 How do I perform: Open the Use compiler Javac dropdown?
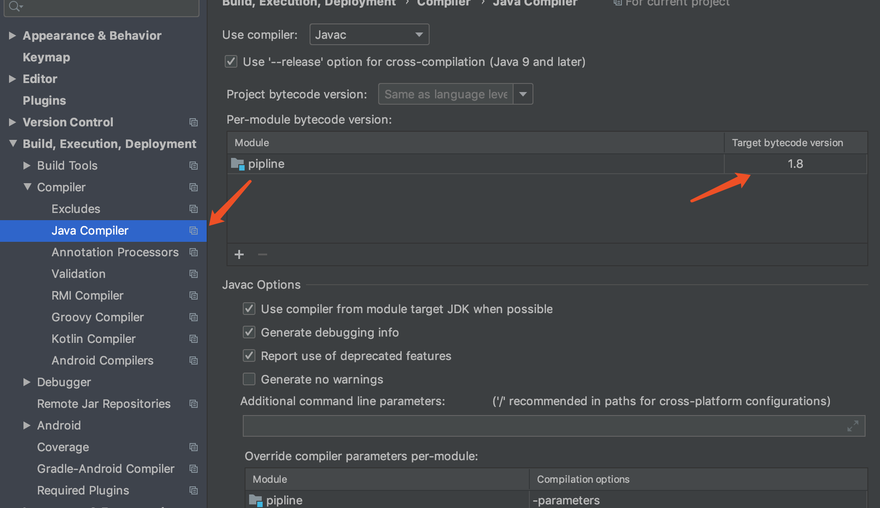[369, 35]
